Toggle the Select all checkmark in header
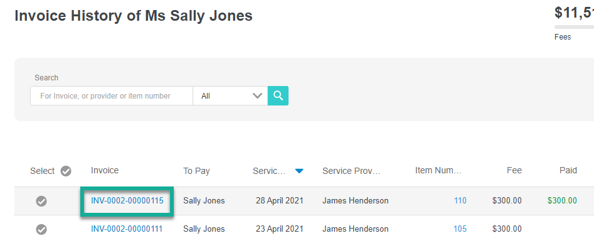The height and width of the screenshot is (243, 594). coord(66,171)
